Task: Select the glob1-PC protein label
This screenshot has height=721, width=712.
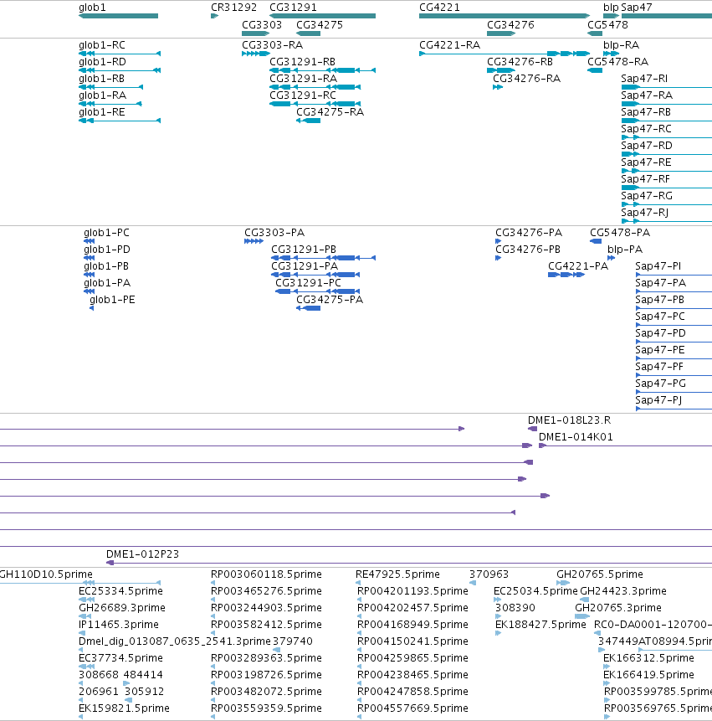Action: [x=106, y=233]
